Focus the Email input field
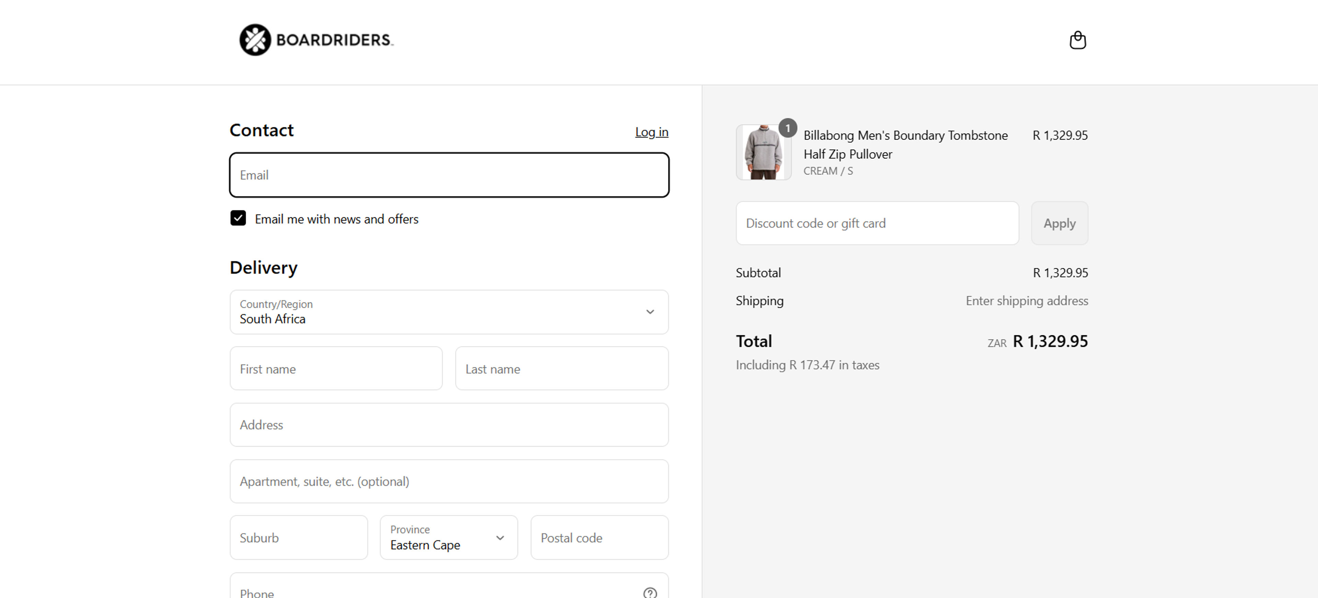 pos(449,175)
